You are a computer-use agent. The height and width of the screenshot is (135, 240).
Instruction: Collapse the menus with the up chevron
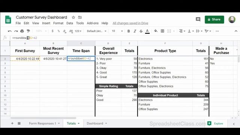click(236, 31)
